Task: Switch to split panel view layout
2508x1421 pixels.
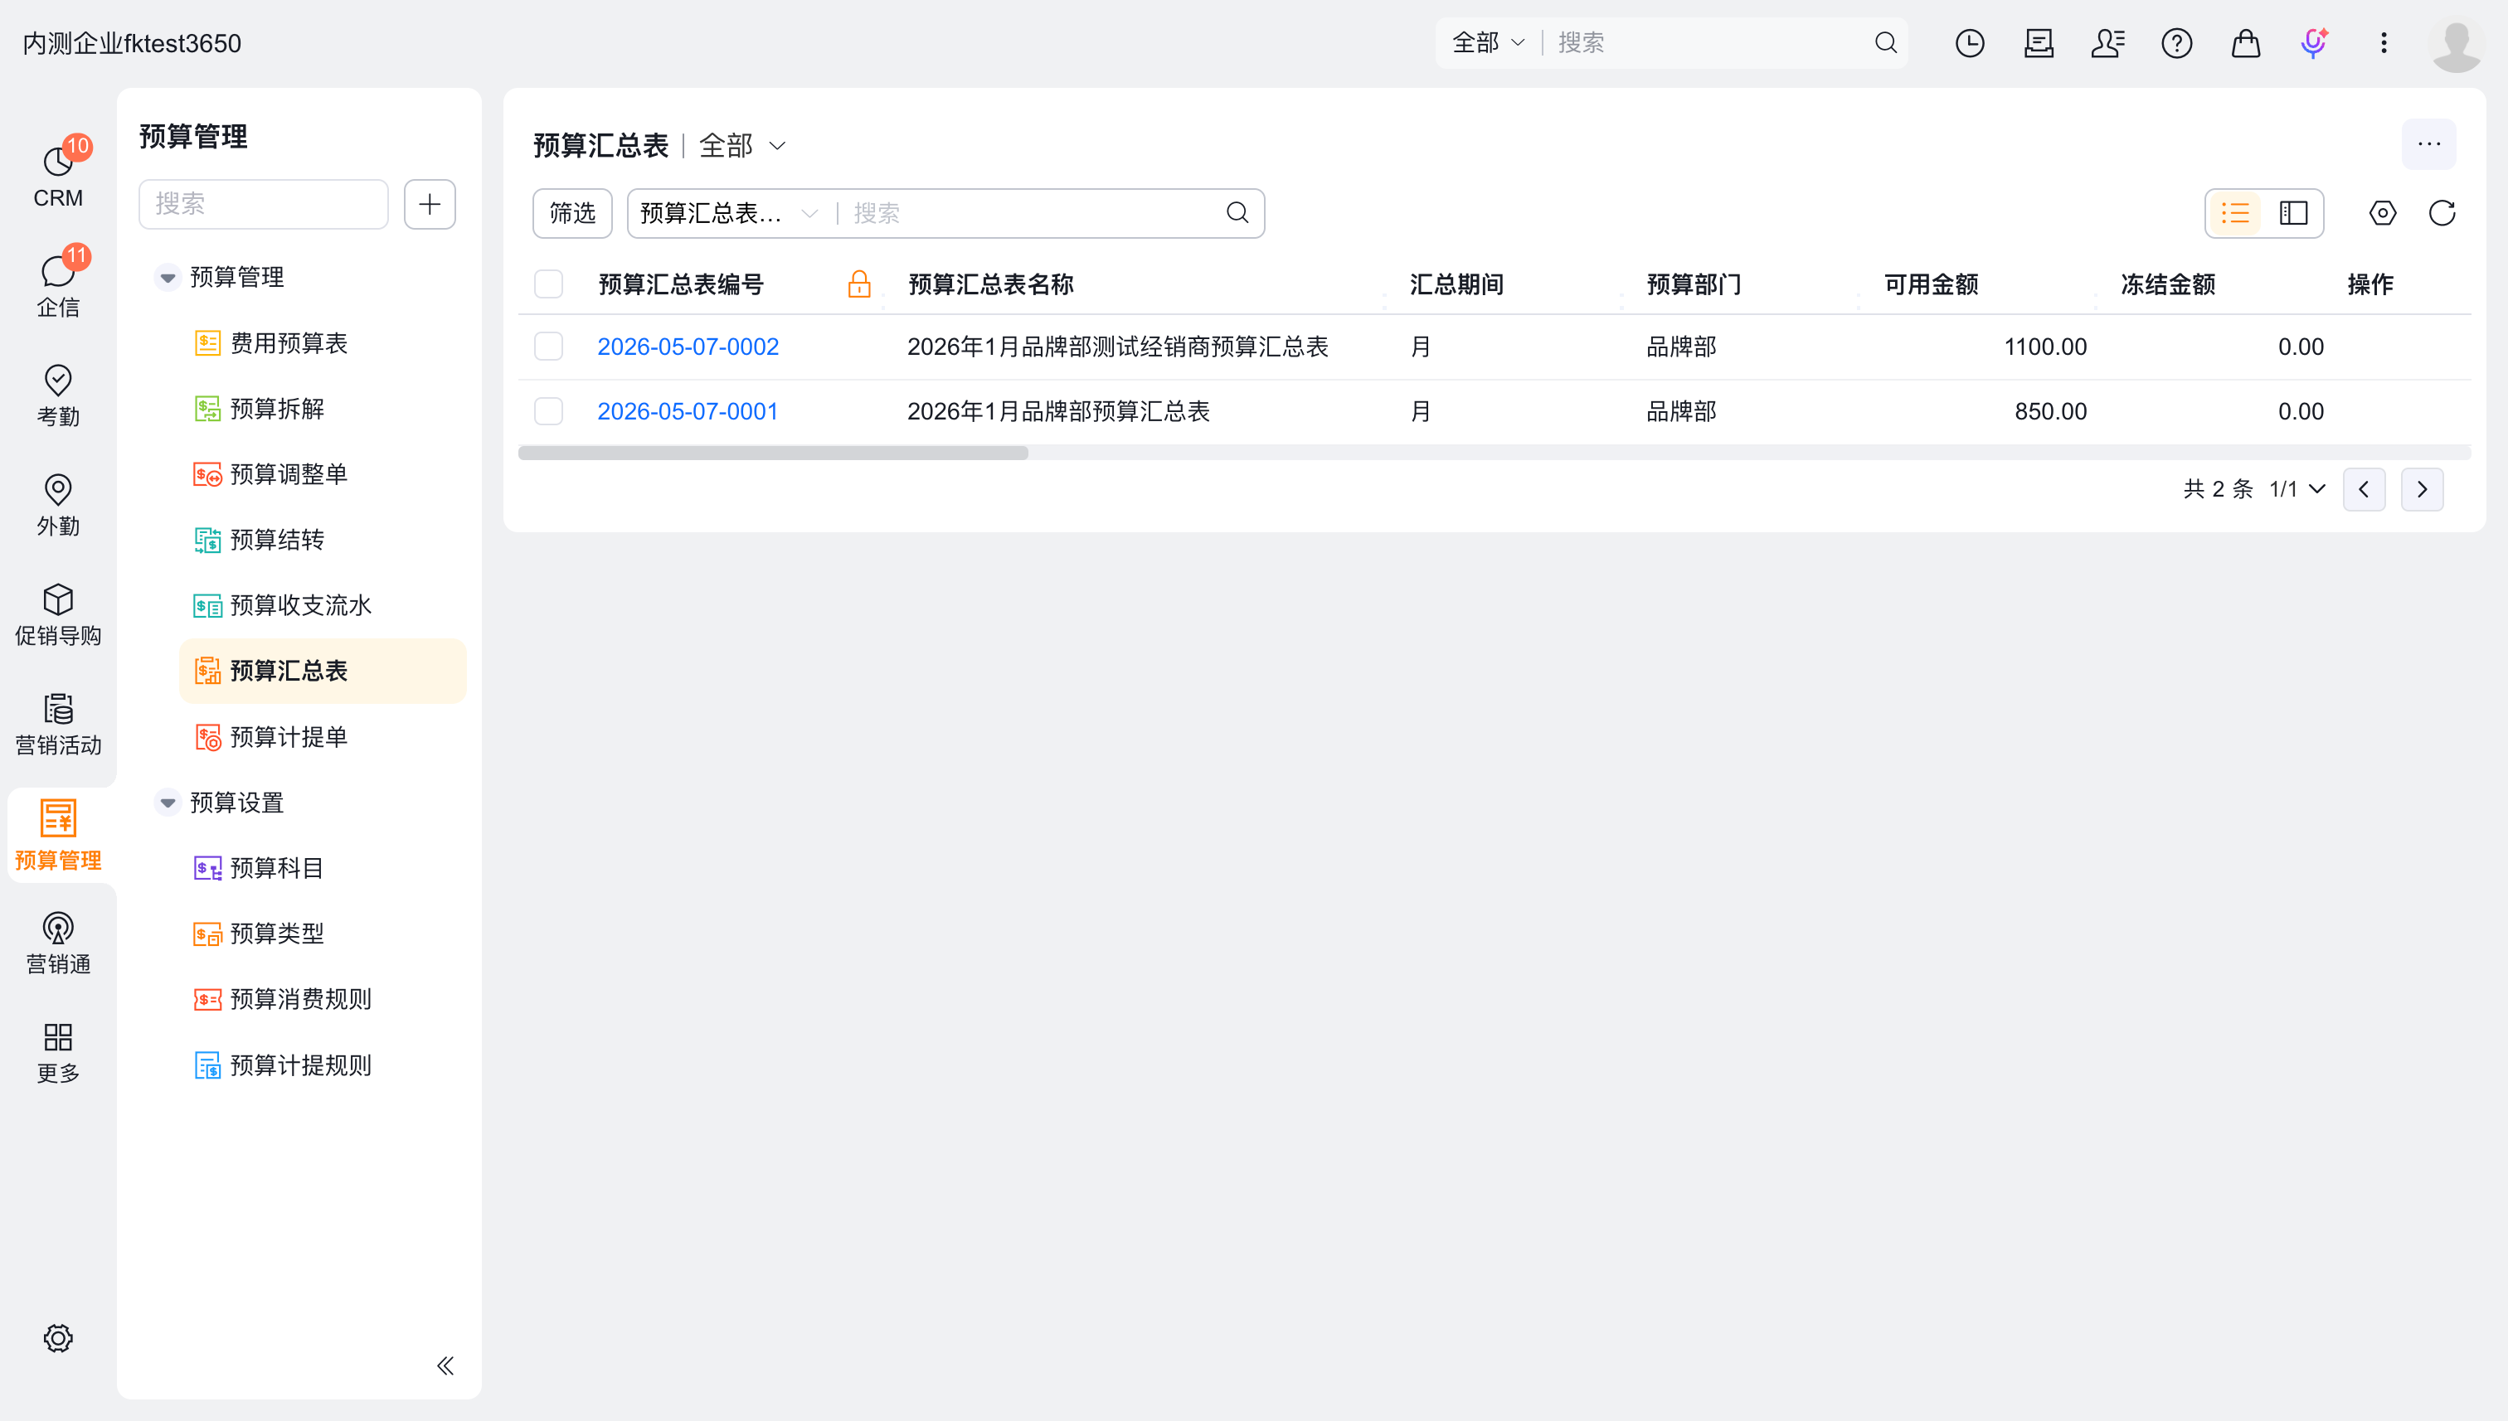Action: (x=2293, y=213)
